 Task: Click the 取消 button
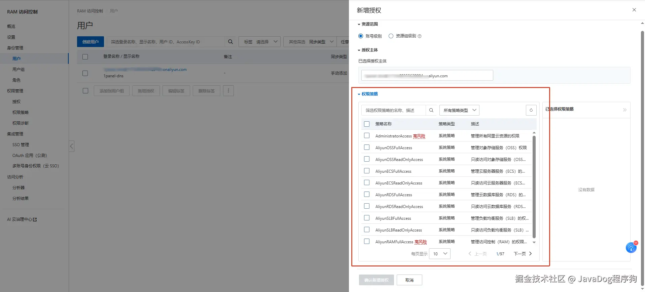[x=409, y=280]
